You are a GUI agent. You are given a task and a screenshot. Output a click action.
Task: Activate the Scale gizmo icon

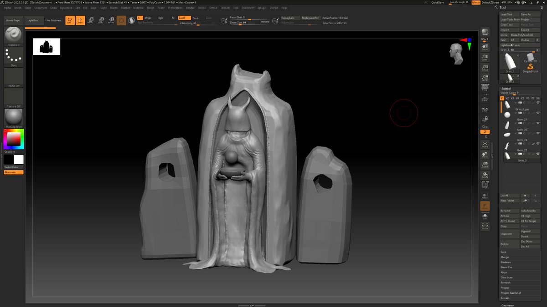click(100, 20)
